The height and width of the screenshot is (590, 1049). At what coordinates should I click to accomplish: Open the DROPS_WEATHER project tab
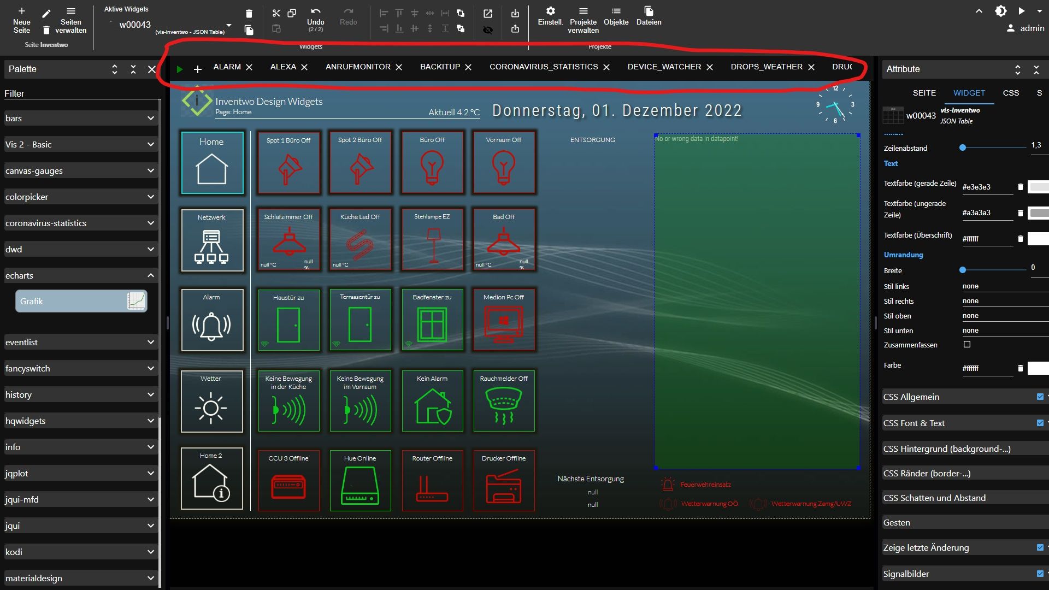pos(766,66)
